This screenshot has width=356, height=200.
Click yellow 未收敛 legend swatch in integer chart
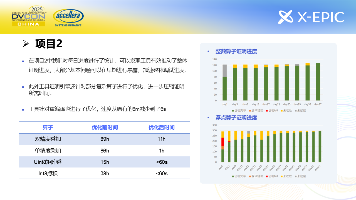click(x=281, y=110)
